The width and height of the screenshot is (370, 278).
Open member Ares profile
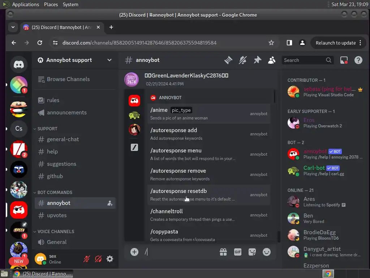325,202
